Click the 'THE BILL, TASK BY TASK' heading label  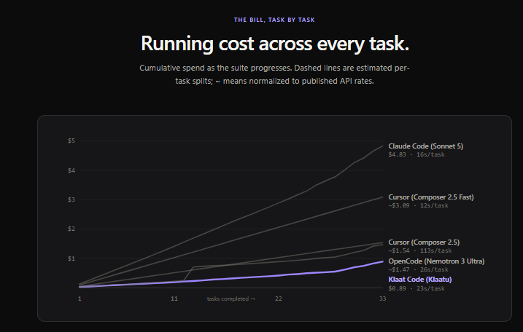274,20
